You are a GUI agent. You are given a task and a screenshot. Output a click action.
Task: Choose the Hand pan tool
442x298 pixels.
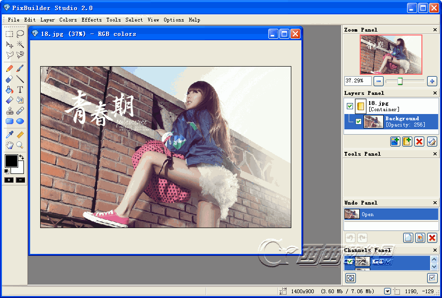(x=9, y=145)
